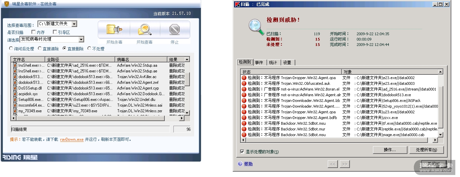Toggle the 内存 (memory) scan checkbox
The height and width of the screenshot is (177, 460).
click(33, 32)
